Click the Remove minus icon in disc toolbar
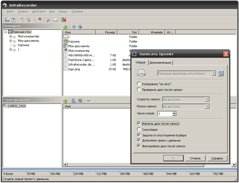Screen dimensions: 239x183 (x=88, y=101)
